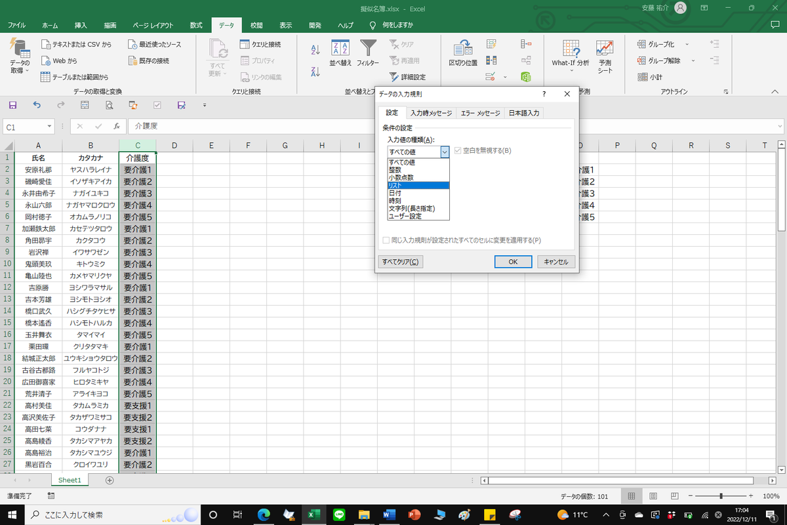Open LINE from the taskbar

click(339, 514)
